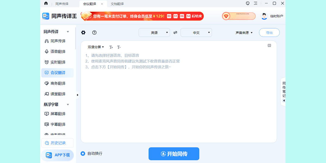The height and width of the screenshot is (163, 326).
Task: Collapse the left sidebar arrow
Action: [x=77, y=95]
